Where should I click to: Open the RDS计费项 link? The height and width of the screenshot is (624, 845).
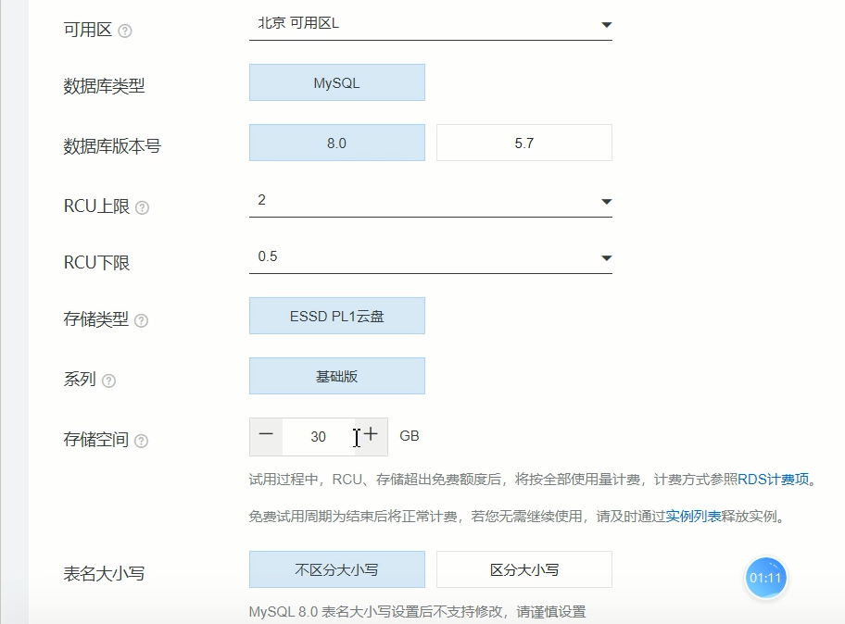(774, 480)
